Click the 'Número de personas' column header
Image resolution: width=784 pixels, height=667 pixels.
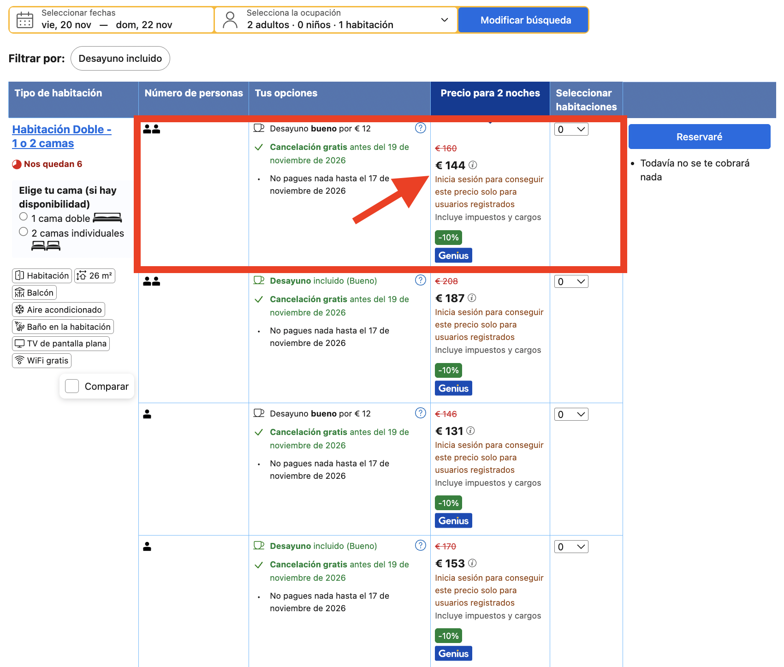pos(194,98)
